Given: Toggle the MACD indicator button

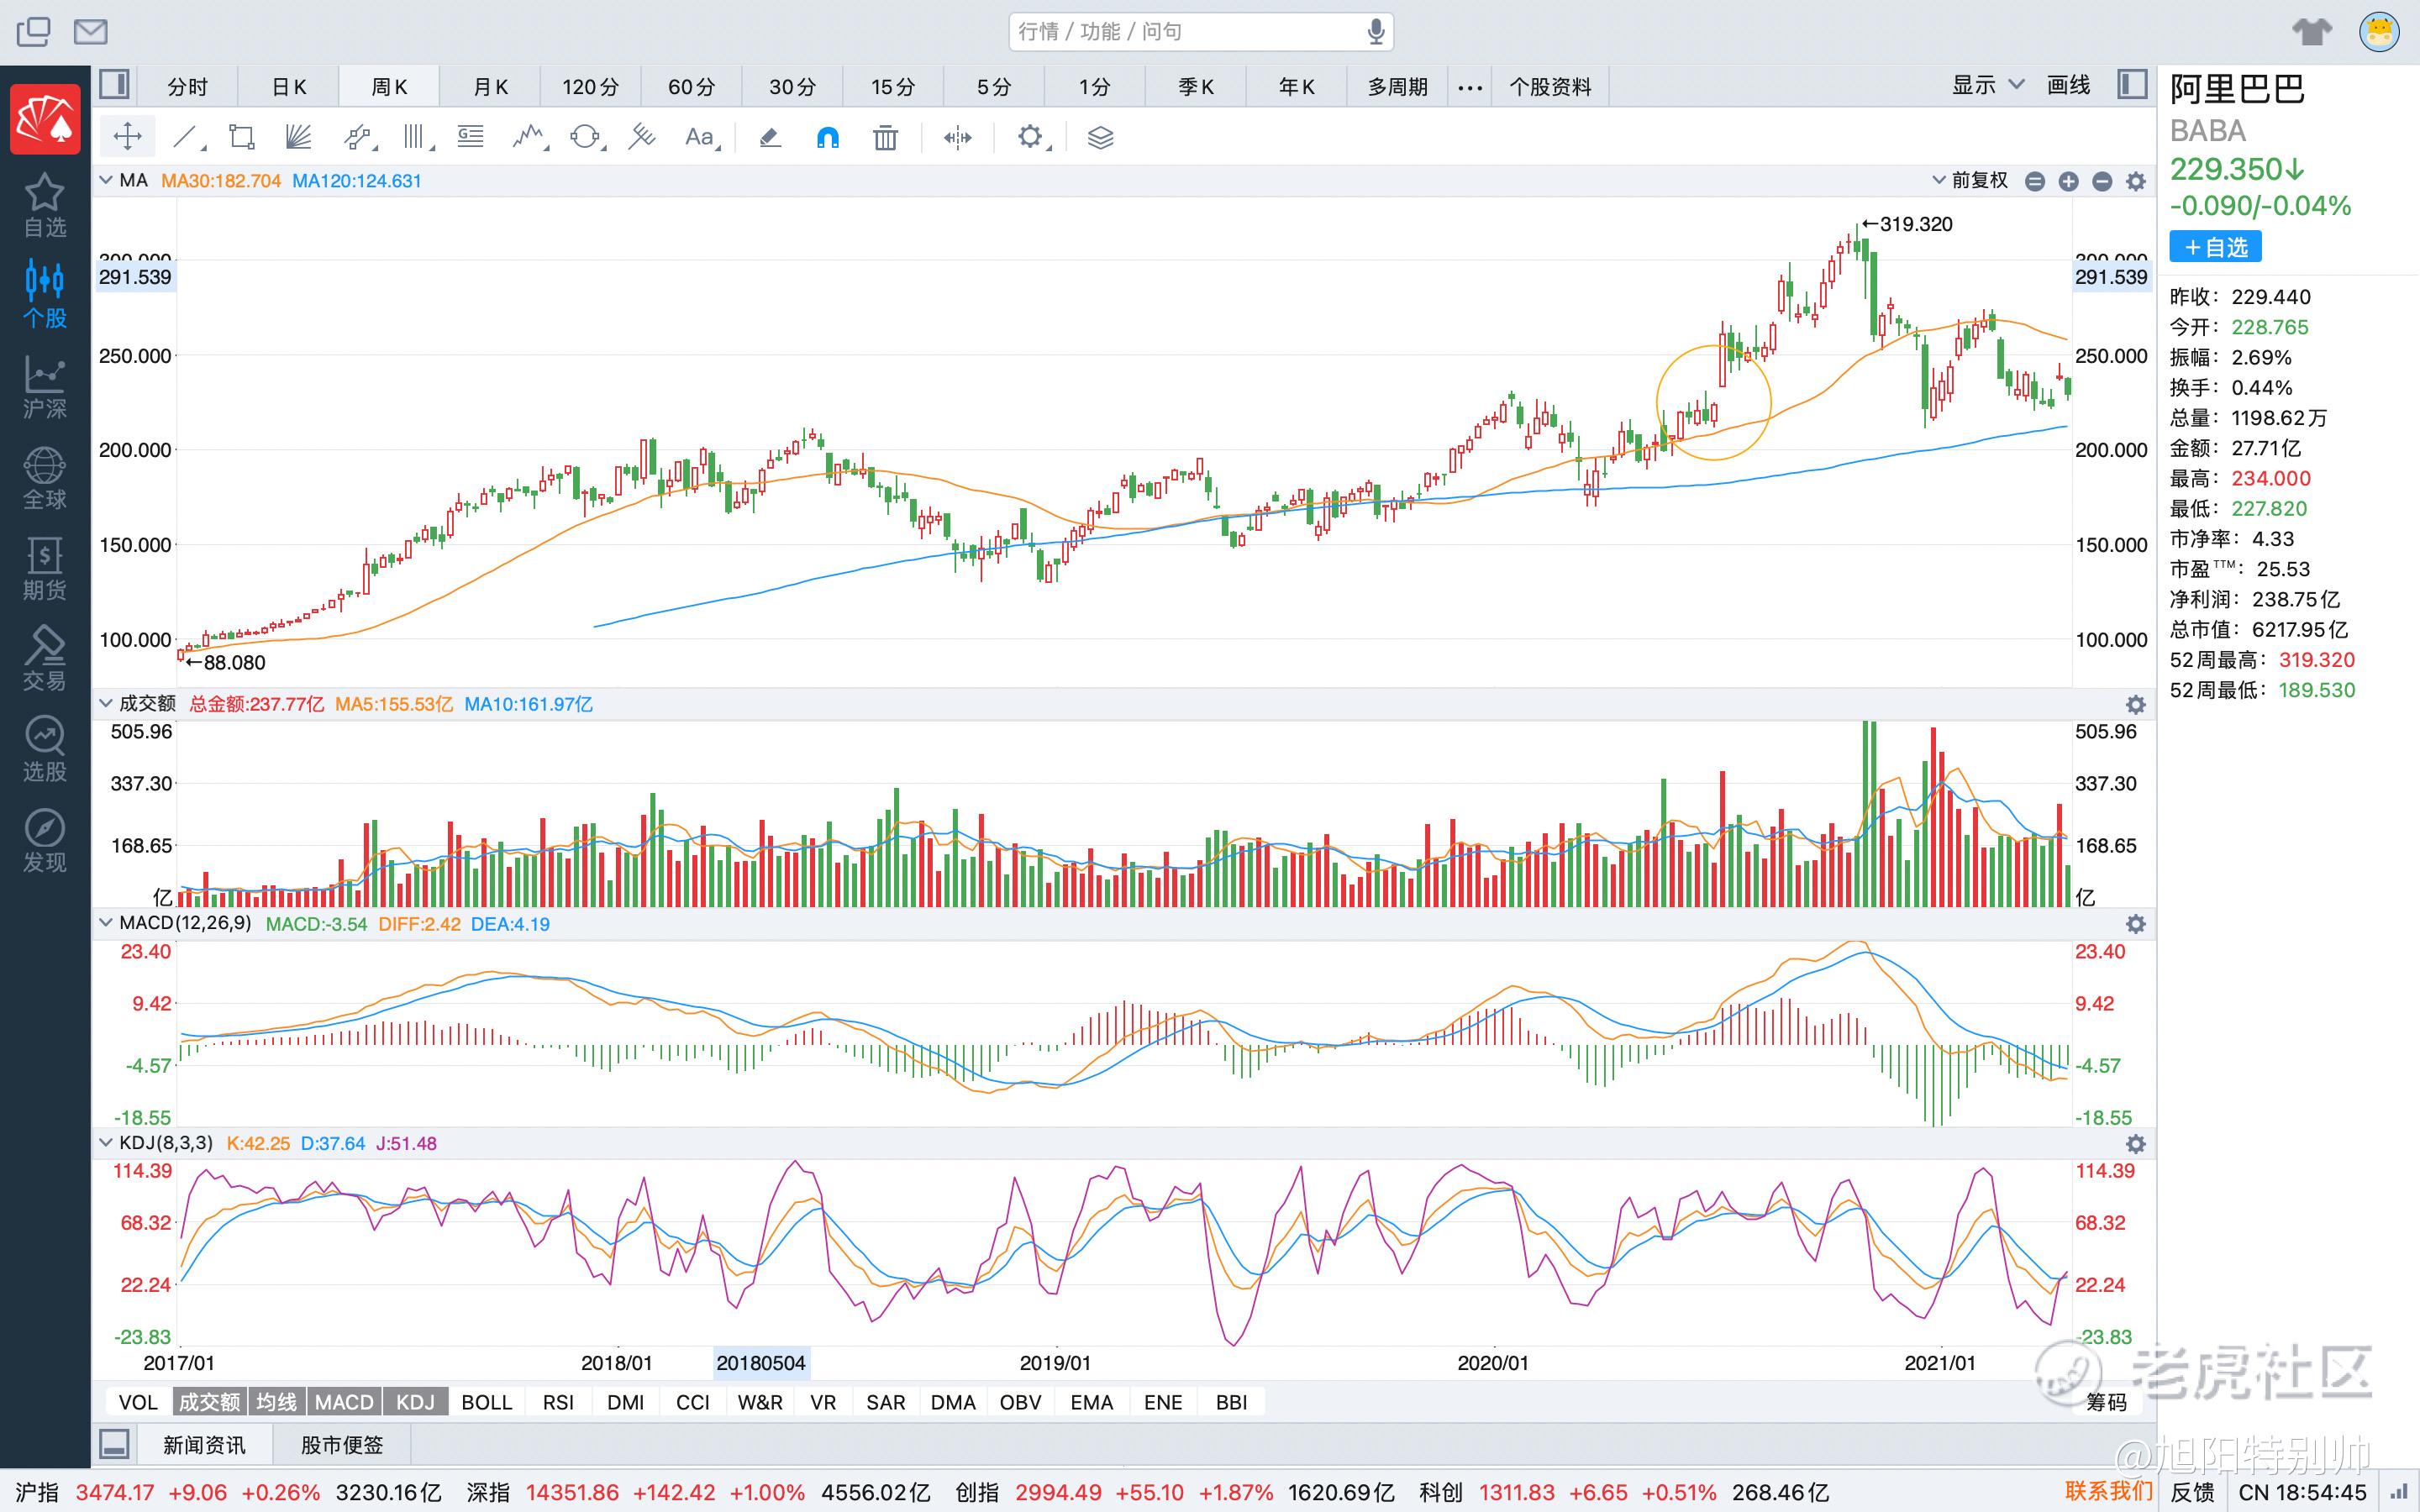Looking at the screenshot, I should pyautogui.click(x=344, y=1402).
